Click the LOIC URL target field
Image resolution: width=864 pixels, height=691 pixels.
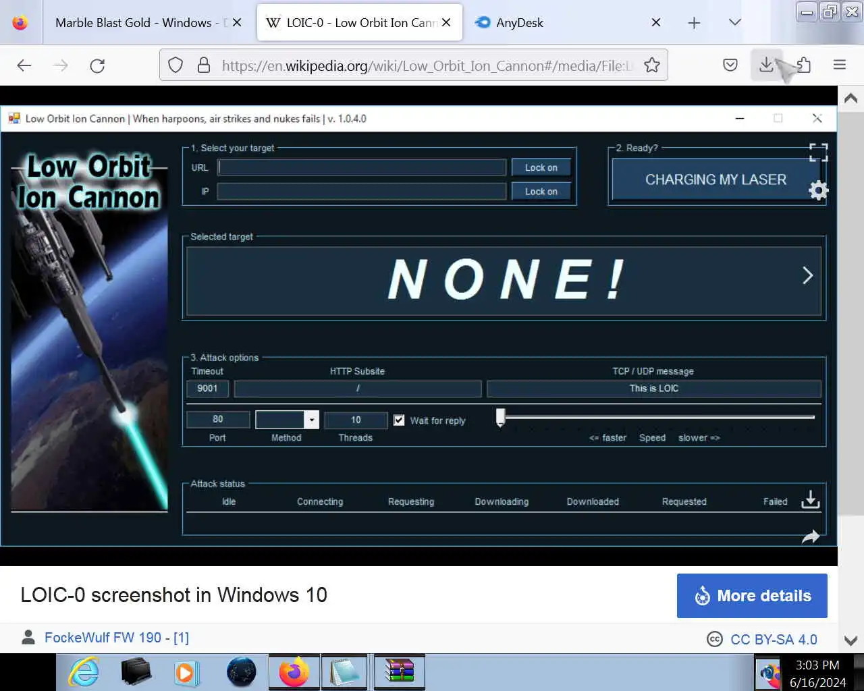pyautogui.click(x=362, y=167)
